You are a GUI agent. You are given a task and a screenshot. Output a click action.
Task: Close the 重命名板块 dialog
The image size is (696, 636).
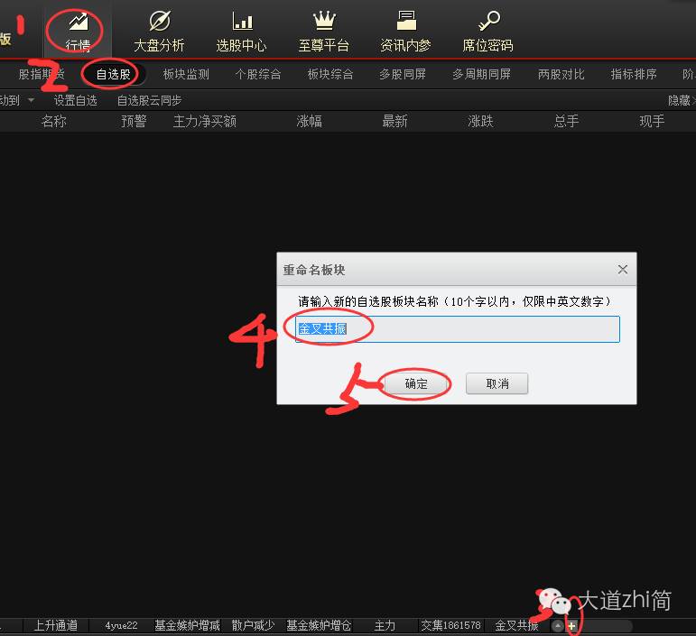[623, 269]
